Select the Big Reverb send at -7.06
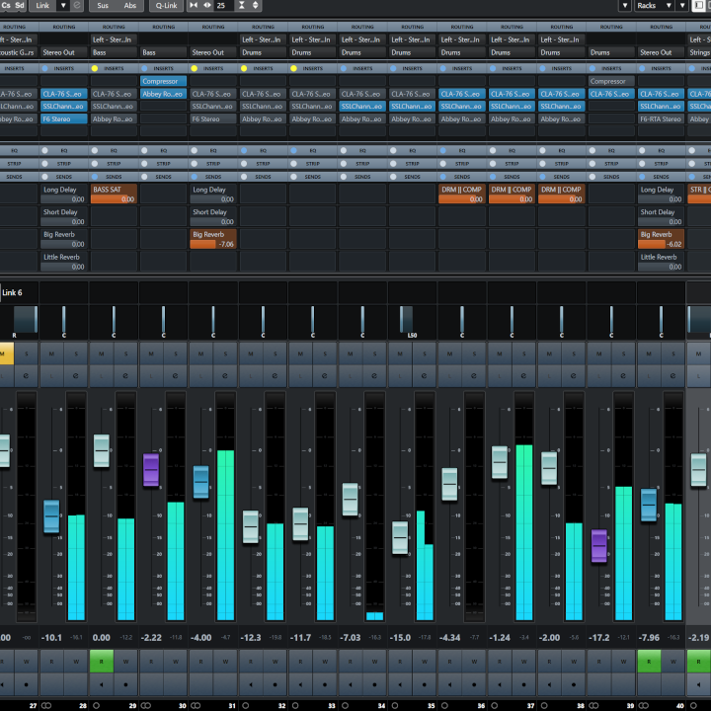This screenshot has width=711, height=711. 213,239
